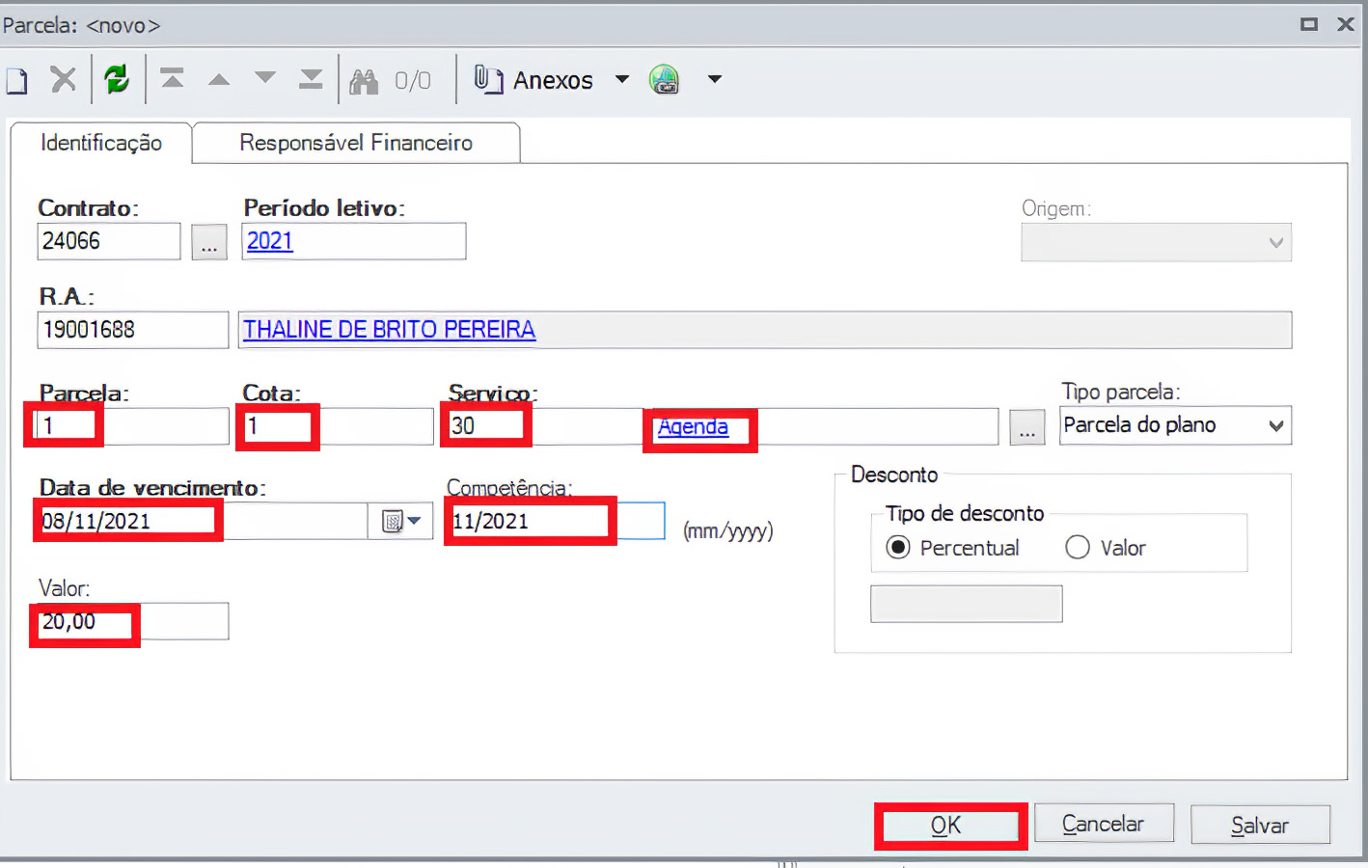The width and height of the screenshot is (1368, 868).
Task: Jump to last record arrow icon
Action: 311,79
